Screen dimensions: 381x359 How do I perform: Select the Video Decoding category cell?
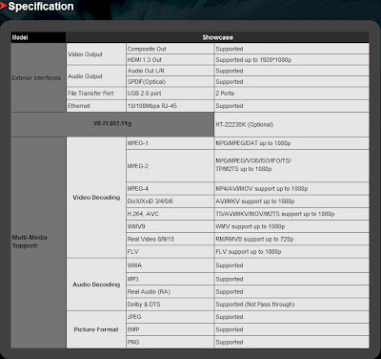point(96,198)
